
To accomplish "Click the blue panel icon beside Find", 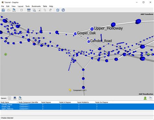I will (x=29, y=10).
